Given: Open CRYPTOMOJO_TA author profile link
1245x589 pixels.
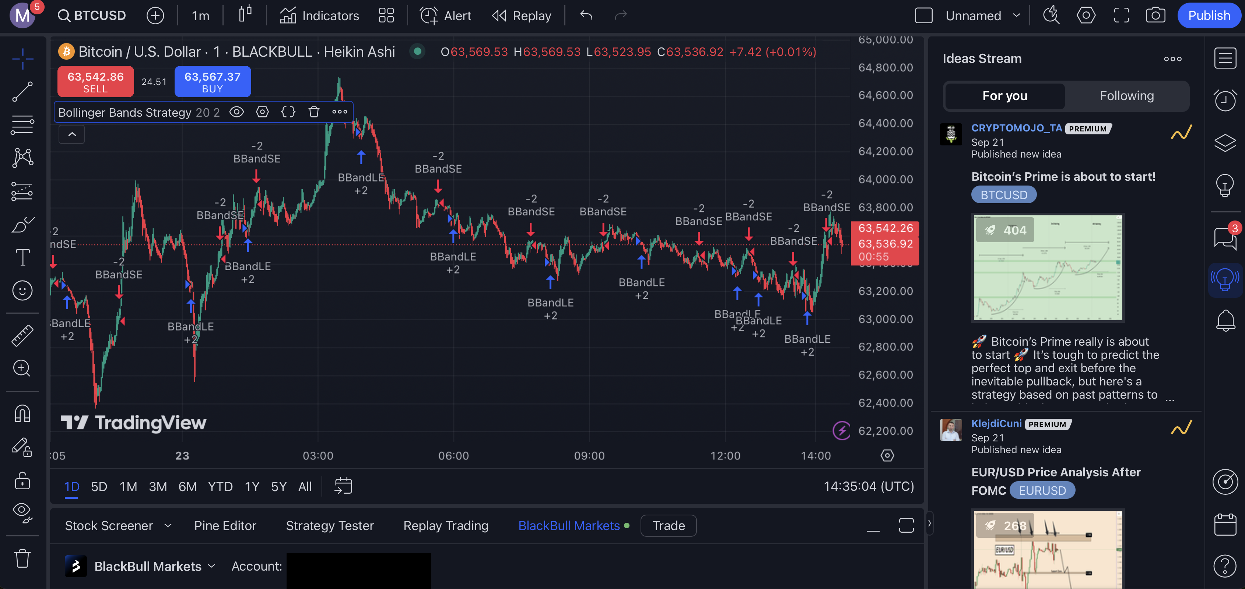Looking at the screenshot, I should 1017,128.
